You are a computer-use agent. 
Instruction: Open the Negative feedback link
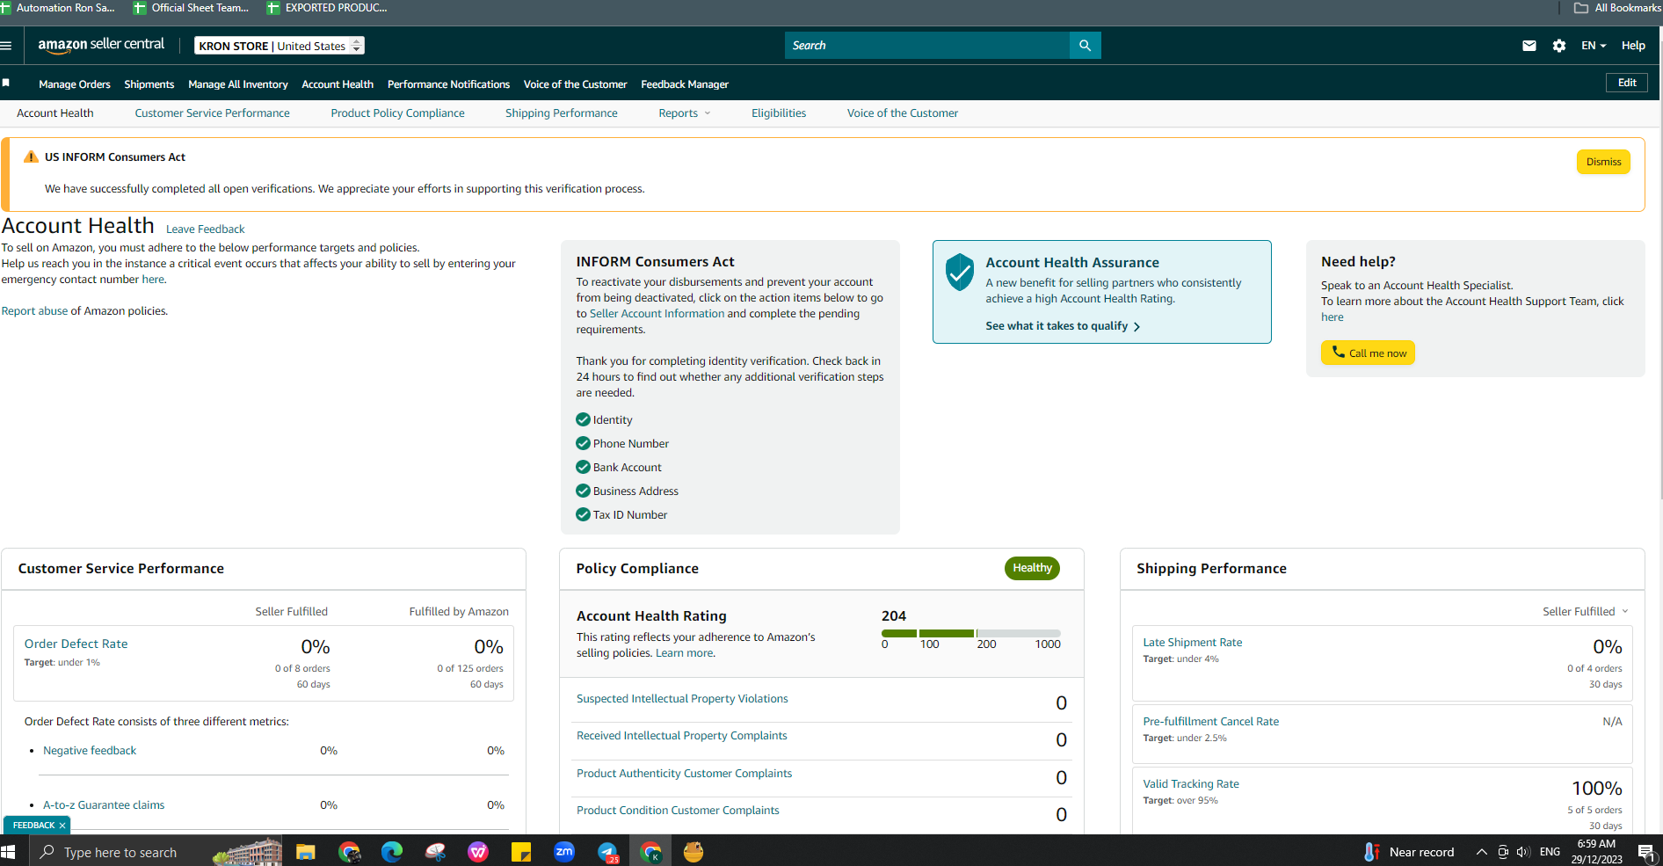point(90,751)
